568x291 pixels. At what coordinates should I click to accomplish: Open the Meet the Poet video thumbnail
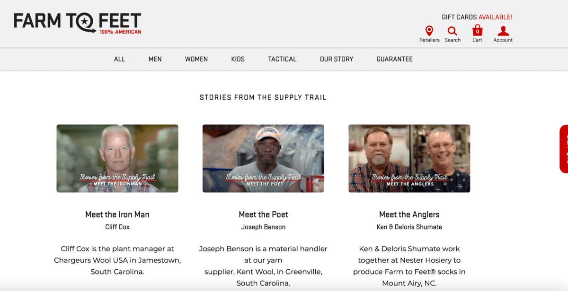263,158
